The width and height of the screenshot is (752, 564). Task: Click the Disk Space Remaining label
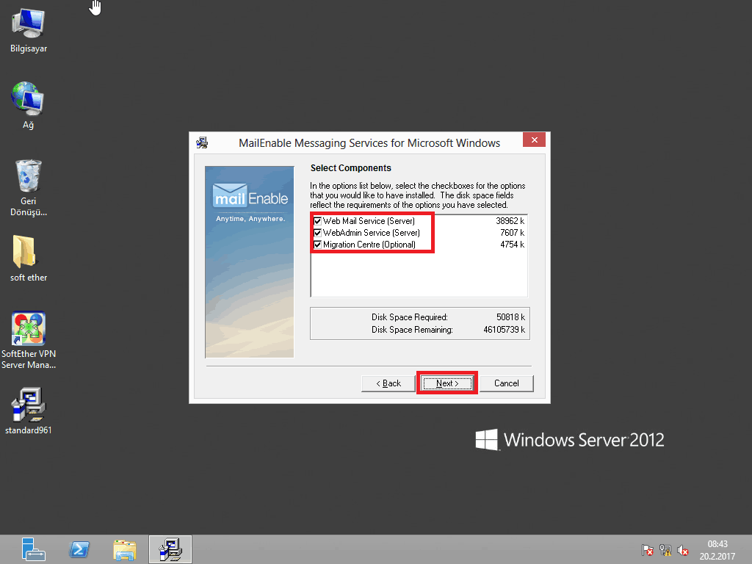pyautogui.click(x=412, y=330)
